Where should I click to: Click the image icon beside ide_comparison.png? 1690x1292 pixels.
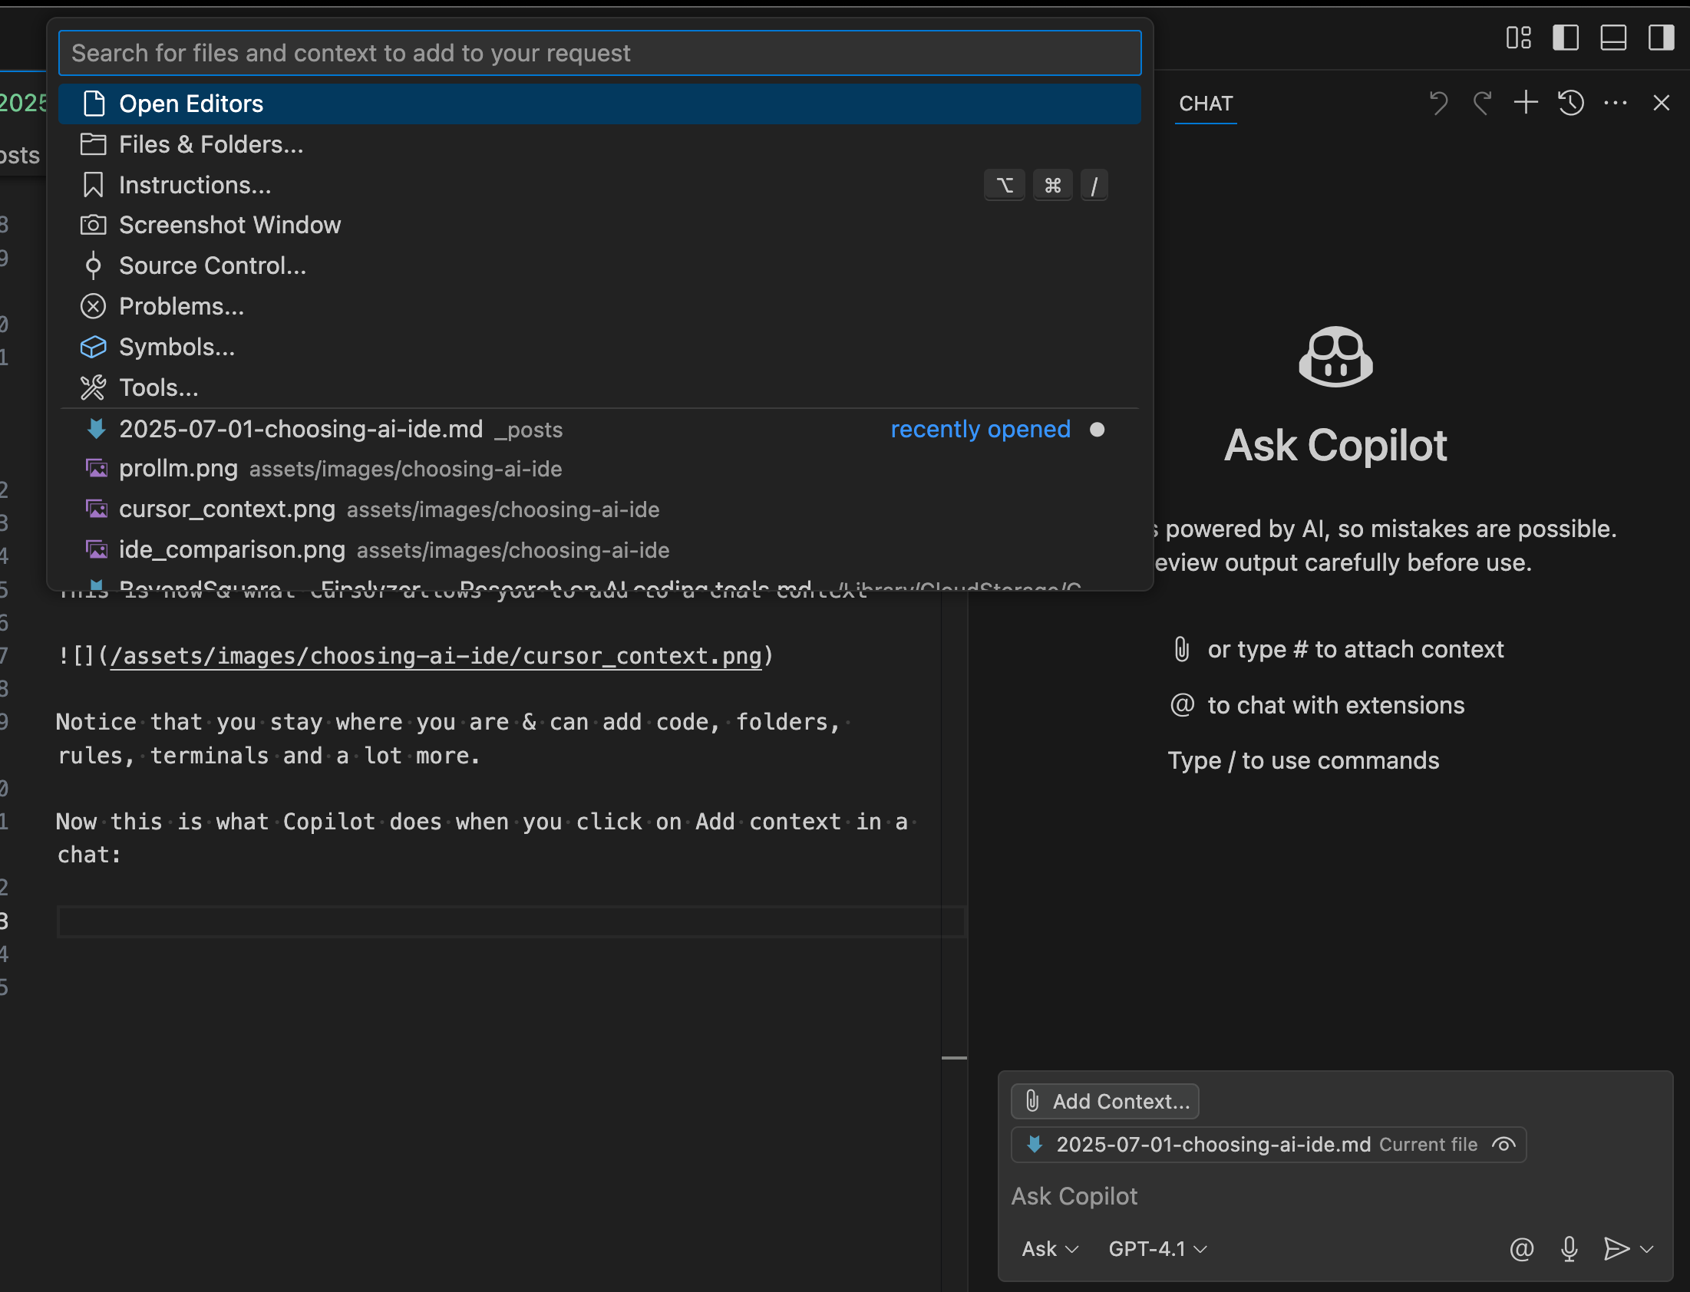click(x=96, y=551)
